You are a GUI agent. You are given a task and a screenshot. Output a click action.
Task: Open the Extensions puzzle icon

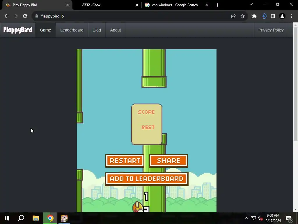tap(254, 16)
